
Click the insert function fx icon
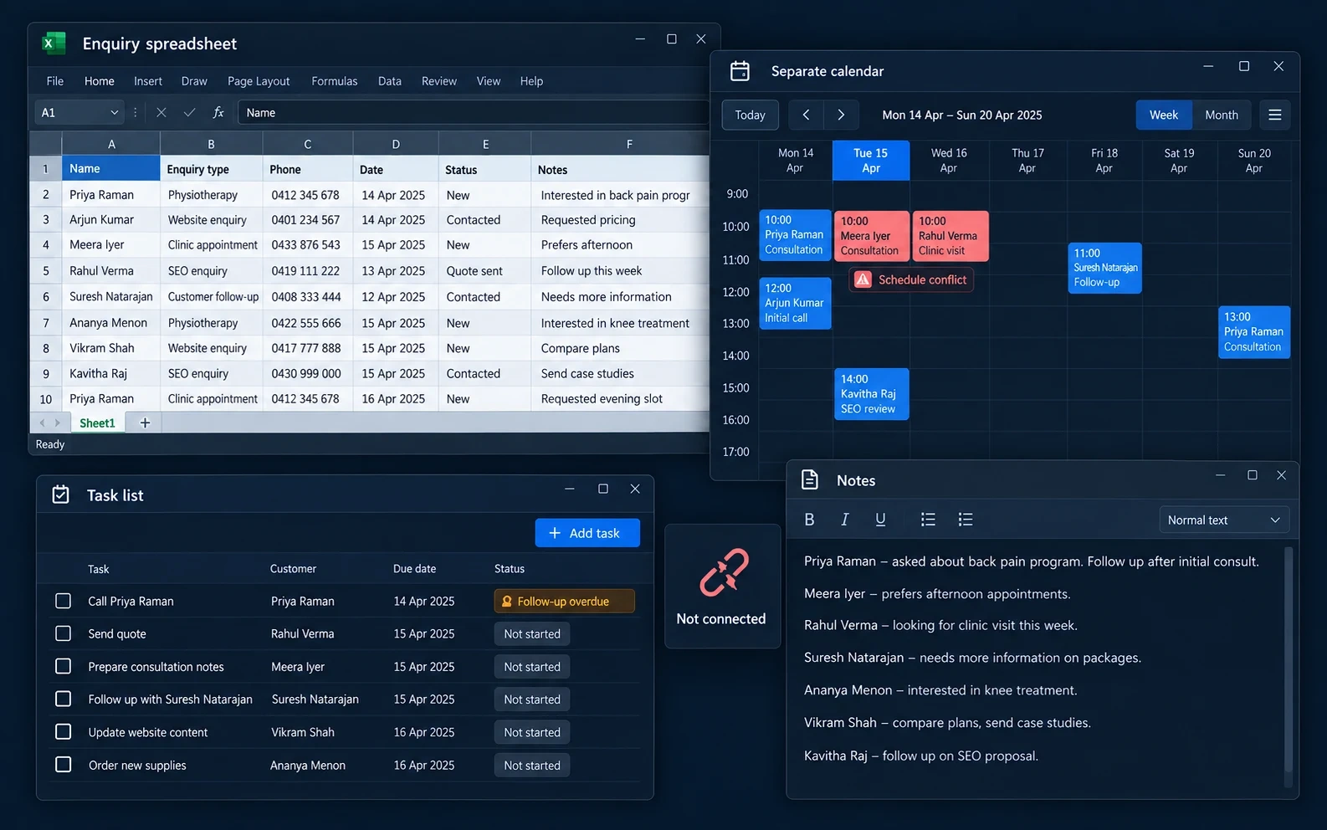click(218, 112)
